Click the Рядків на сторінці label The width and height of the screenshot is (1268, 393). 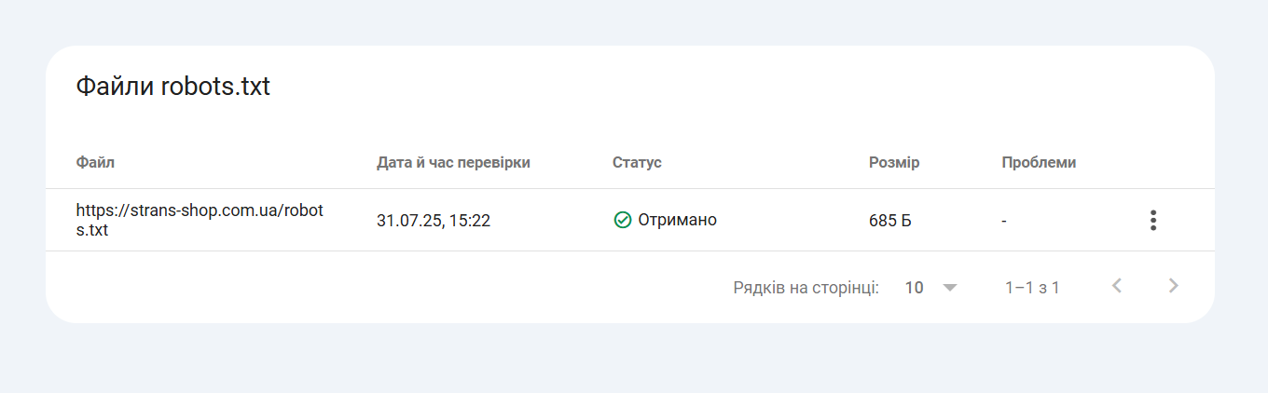tap(806, 288)
